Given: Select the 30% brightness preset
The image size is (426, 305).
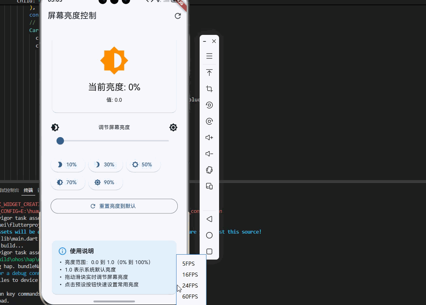Looking at the screenshot, I should 105,165.
